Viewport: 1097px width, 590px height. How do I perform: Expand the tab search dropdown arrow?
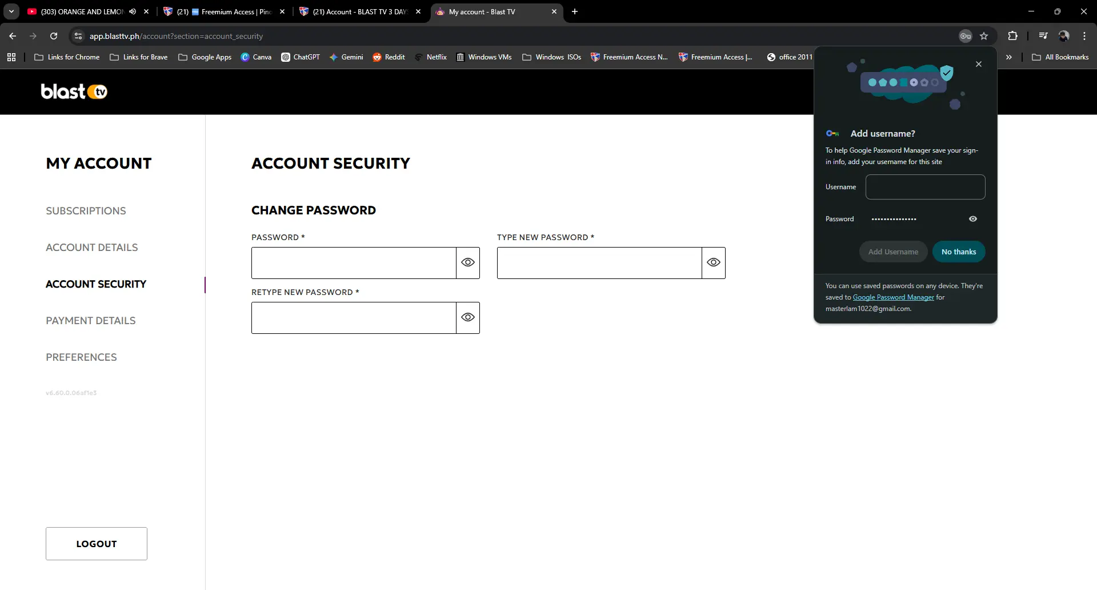tap(11, 11)
